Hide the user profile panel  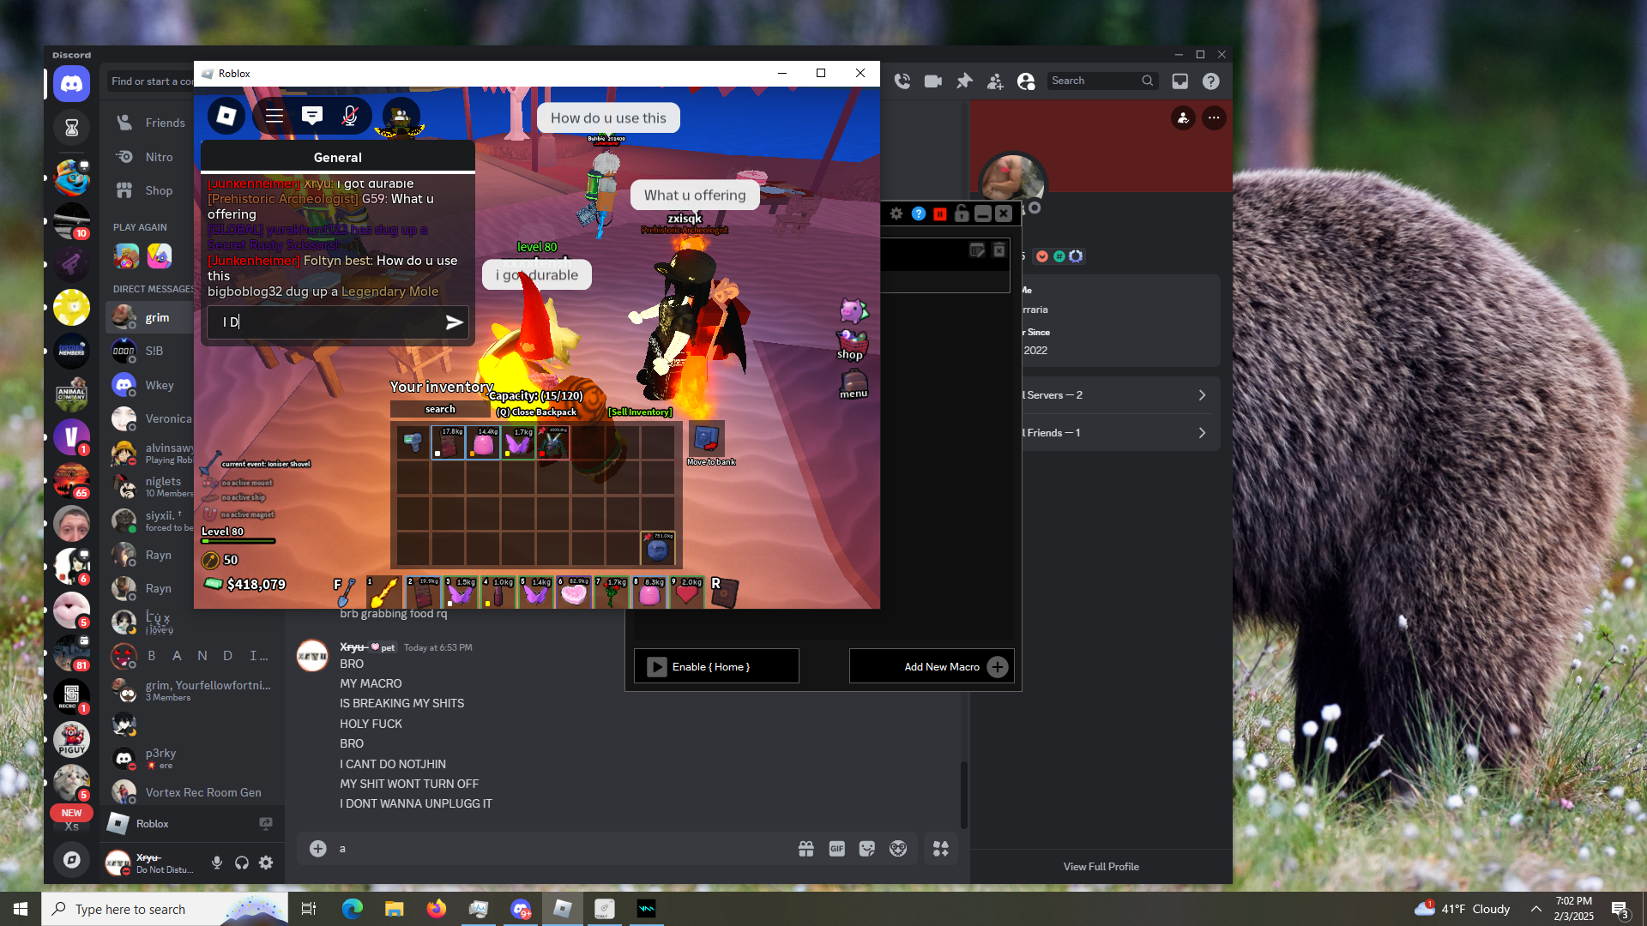click(1026, 81)
